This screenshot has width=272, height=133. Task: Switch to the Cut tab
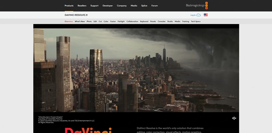100,21
